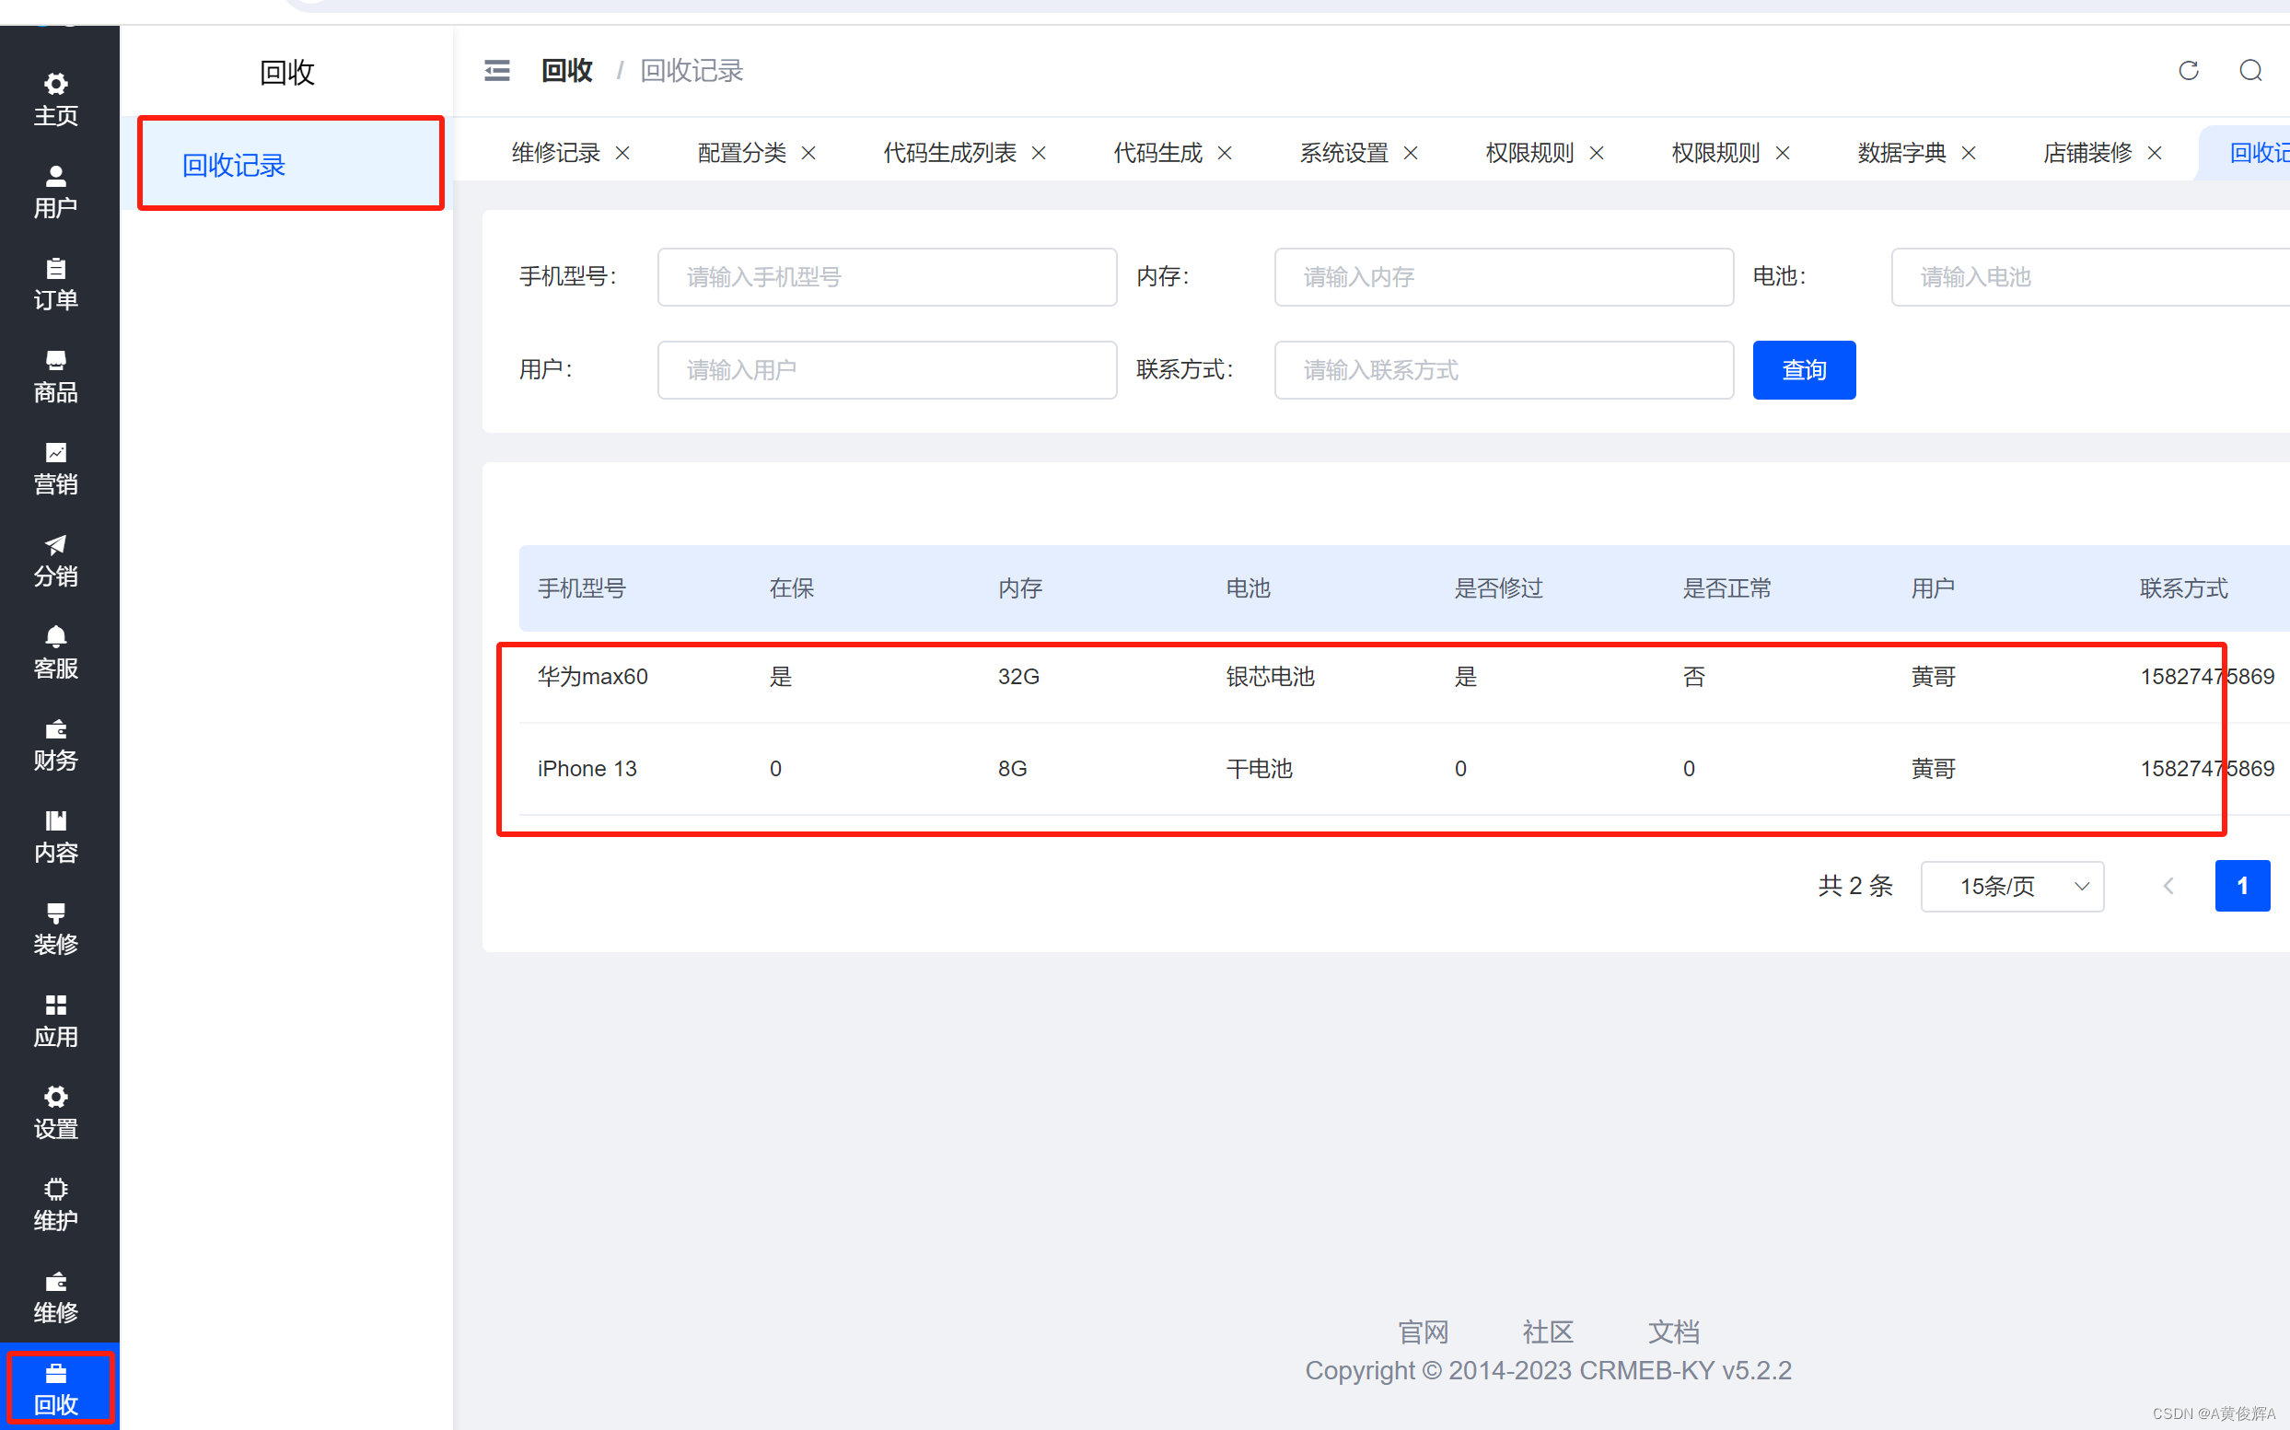Close the 代码生成 tab

coord(1225,153)
